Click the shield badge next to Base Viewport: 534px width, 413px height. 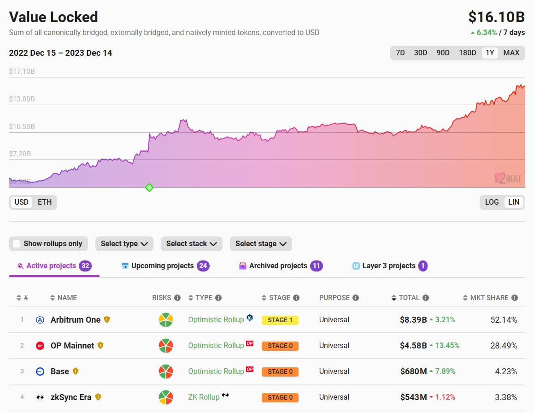pyautogui.click(x=76, y=372)
